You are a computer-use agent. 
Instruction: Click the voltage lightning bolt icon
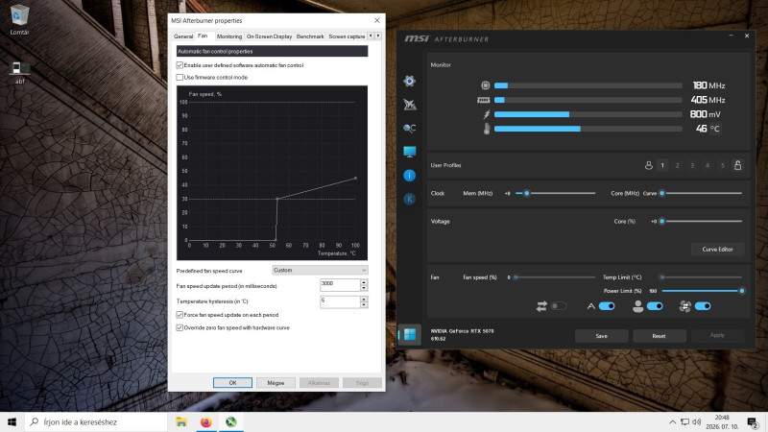pos(487,114)
